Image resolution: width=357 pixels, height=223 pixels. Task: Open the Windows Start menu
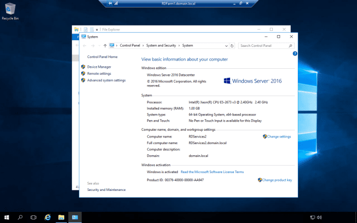[x=7, y=217]
